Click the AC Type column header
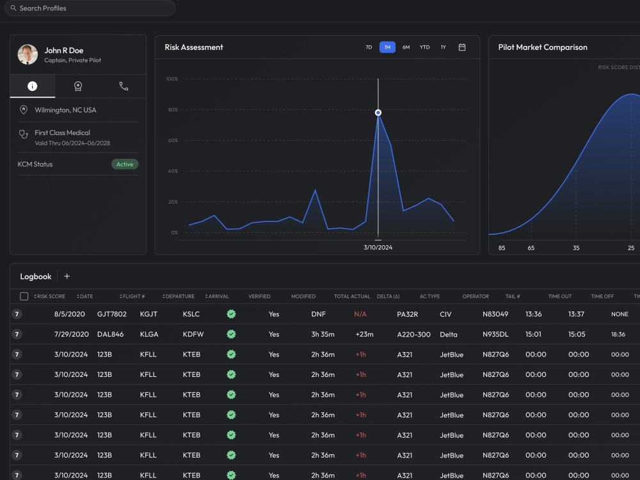This screenshot has width=640, height=480. point(430,296)
